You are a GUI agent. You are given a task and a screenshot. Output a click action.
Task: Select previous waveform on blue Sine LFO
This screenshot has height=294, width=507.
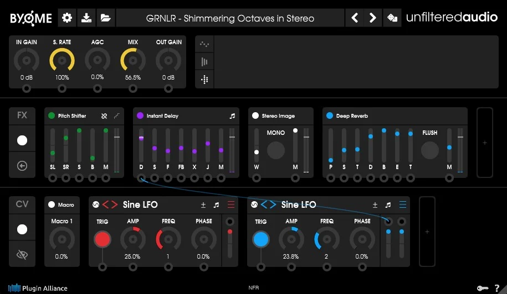[x=264, y=204]
